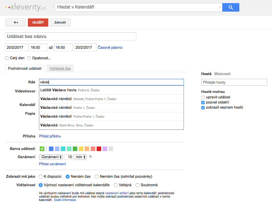Switch to the Místnosti tab
This screenshot has width=272, height=212.
222,74
